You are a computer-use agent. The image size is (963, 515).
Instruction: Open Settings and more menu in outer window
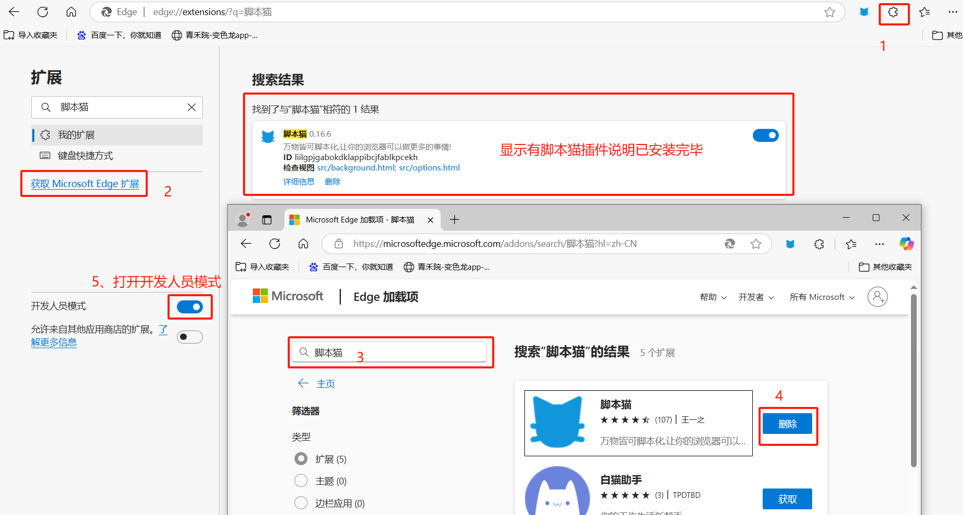click(953, 12)
